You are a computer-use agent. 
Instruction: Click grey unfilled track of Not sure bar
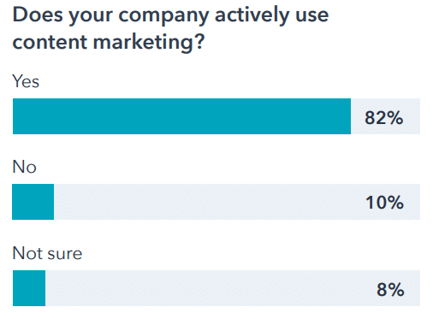coord(233,288)
